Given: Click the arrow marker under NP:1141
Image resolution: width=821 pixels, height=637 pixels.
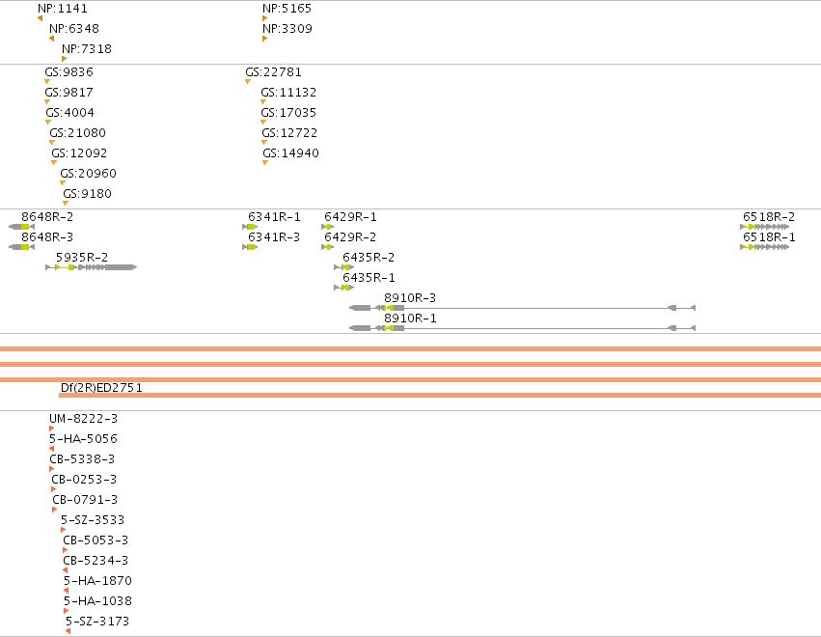Looking at the screenshot, I should click(40, 19).
